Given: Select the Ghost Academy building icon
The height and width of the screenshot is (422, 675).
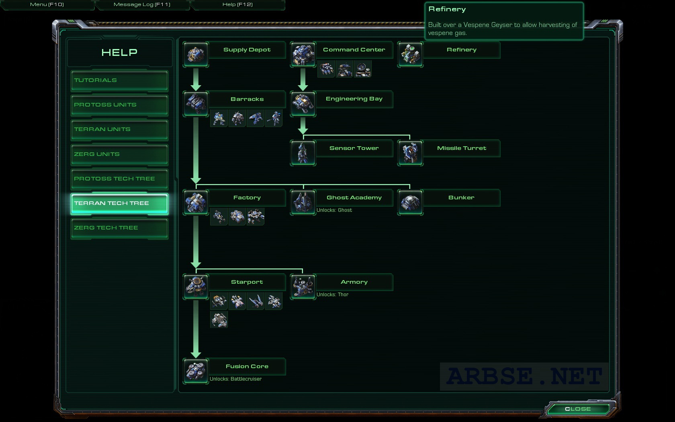Looking at the screenshot, I should [x=303, y=202].
